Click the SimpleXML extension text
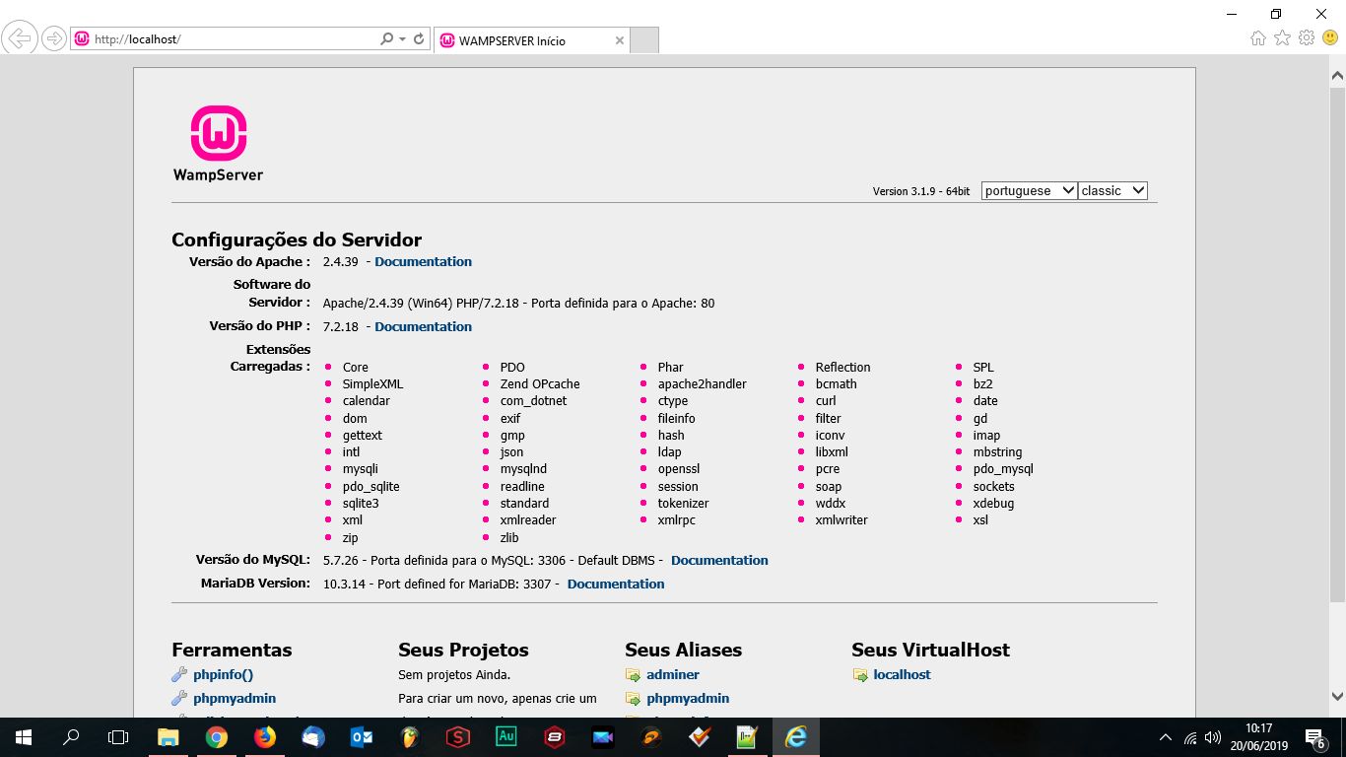 372,384
